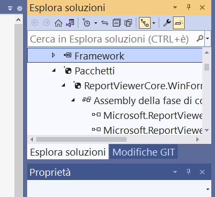Switch to the Modifiche GIT tab

point(144,152)
